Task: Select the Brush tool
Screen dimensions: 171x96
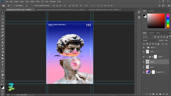Action: (x=2, y=39)
